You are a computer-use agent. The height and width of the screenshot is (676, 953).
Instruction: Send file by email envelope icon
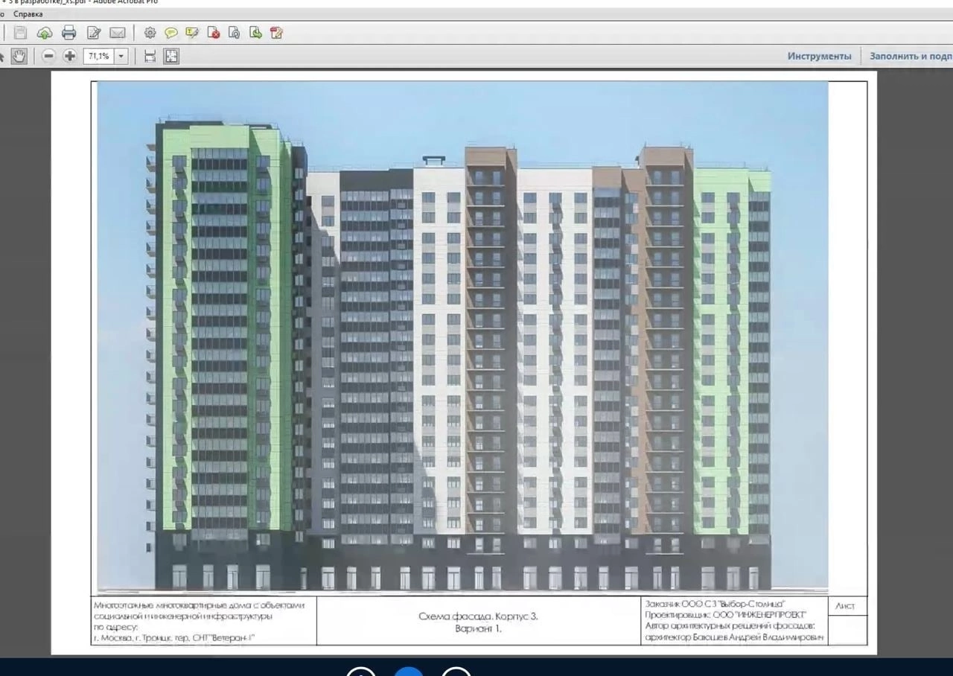[118, 33]
